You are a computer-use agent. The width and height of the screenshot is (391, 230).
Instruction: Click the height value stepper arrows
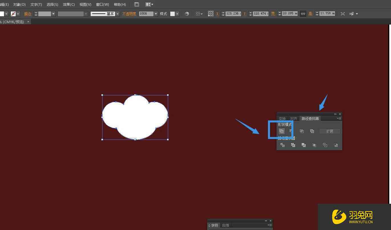pyautogui.click(x=317, y=14)
